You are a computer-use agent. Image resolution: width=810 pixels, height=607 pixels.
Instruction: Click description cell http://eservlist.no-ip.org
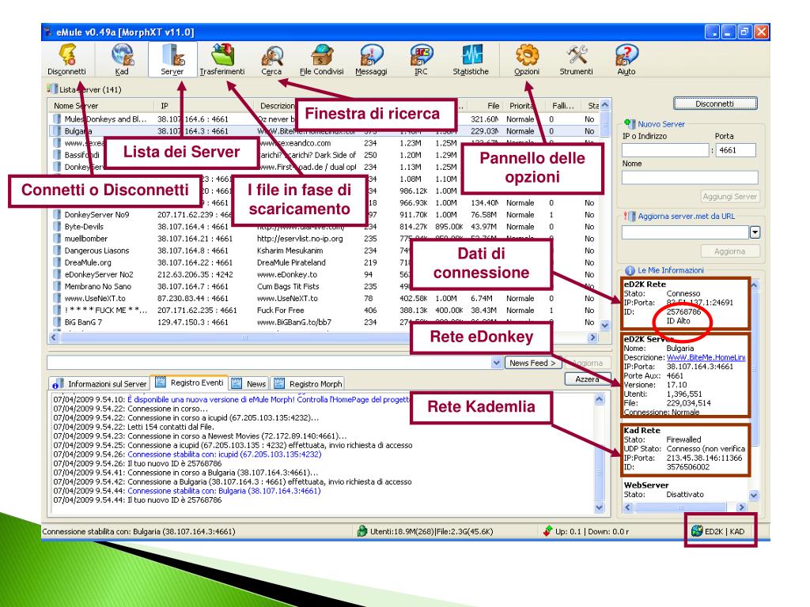pyautogui.click(x=300, y=239)
